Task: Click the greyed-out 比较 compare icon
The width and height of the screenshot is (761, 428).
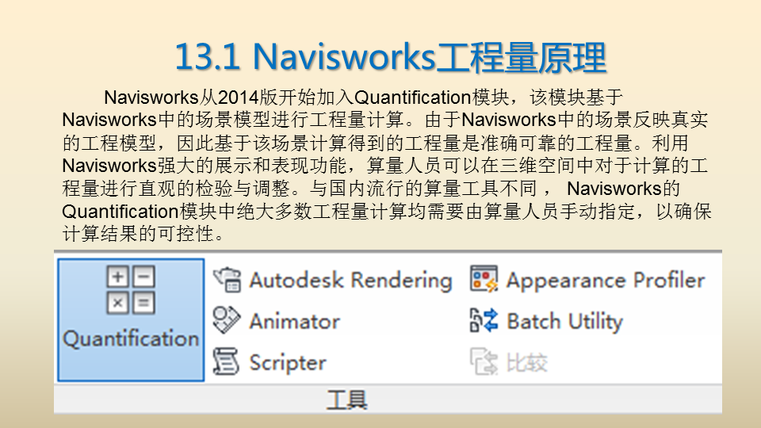Action: pos(484,363)
